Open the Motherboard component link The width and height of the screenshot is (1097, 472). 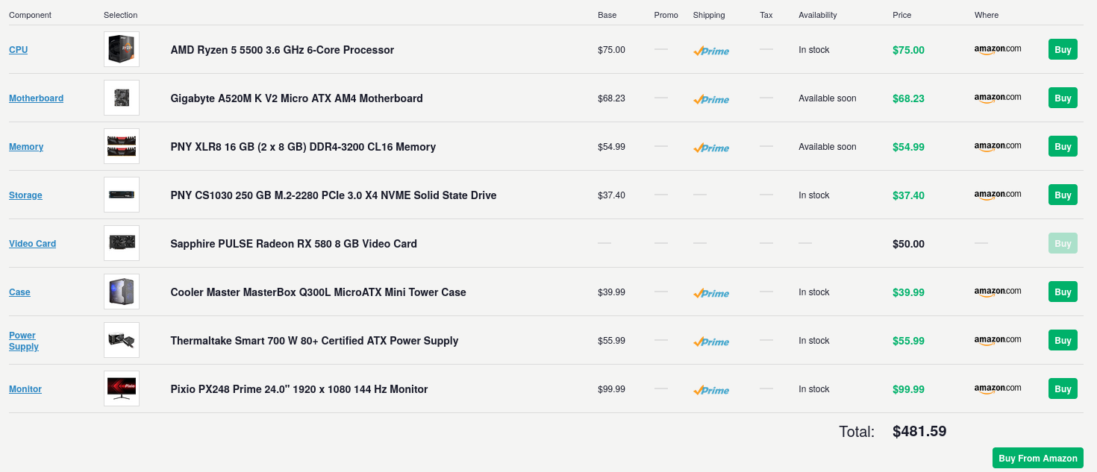(36, 98)
